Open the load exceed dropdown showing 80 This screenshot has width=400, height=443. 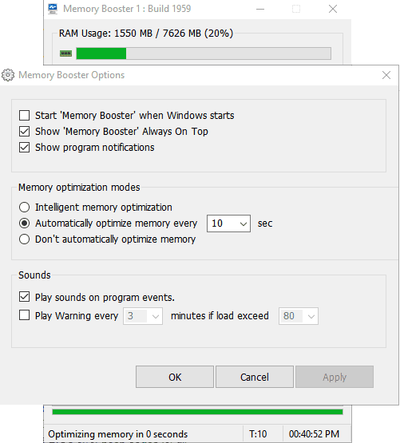(299, 316)
